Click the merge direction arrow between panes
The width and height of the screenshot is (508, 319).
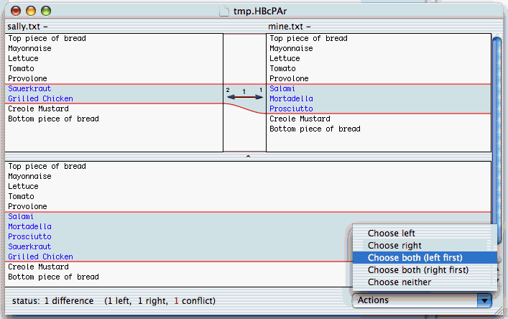coord(244,96)
